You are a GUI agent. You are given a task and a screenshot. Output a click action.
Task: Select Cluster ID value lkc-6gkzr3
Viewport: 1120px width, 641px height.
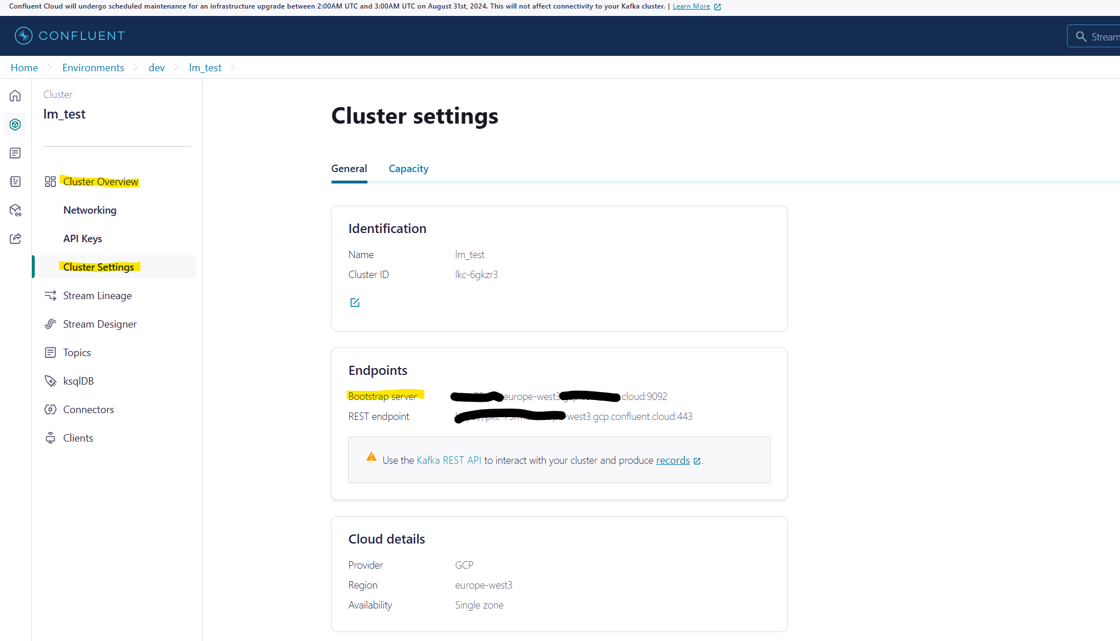(x=476, y=275)
